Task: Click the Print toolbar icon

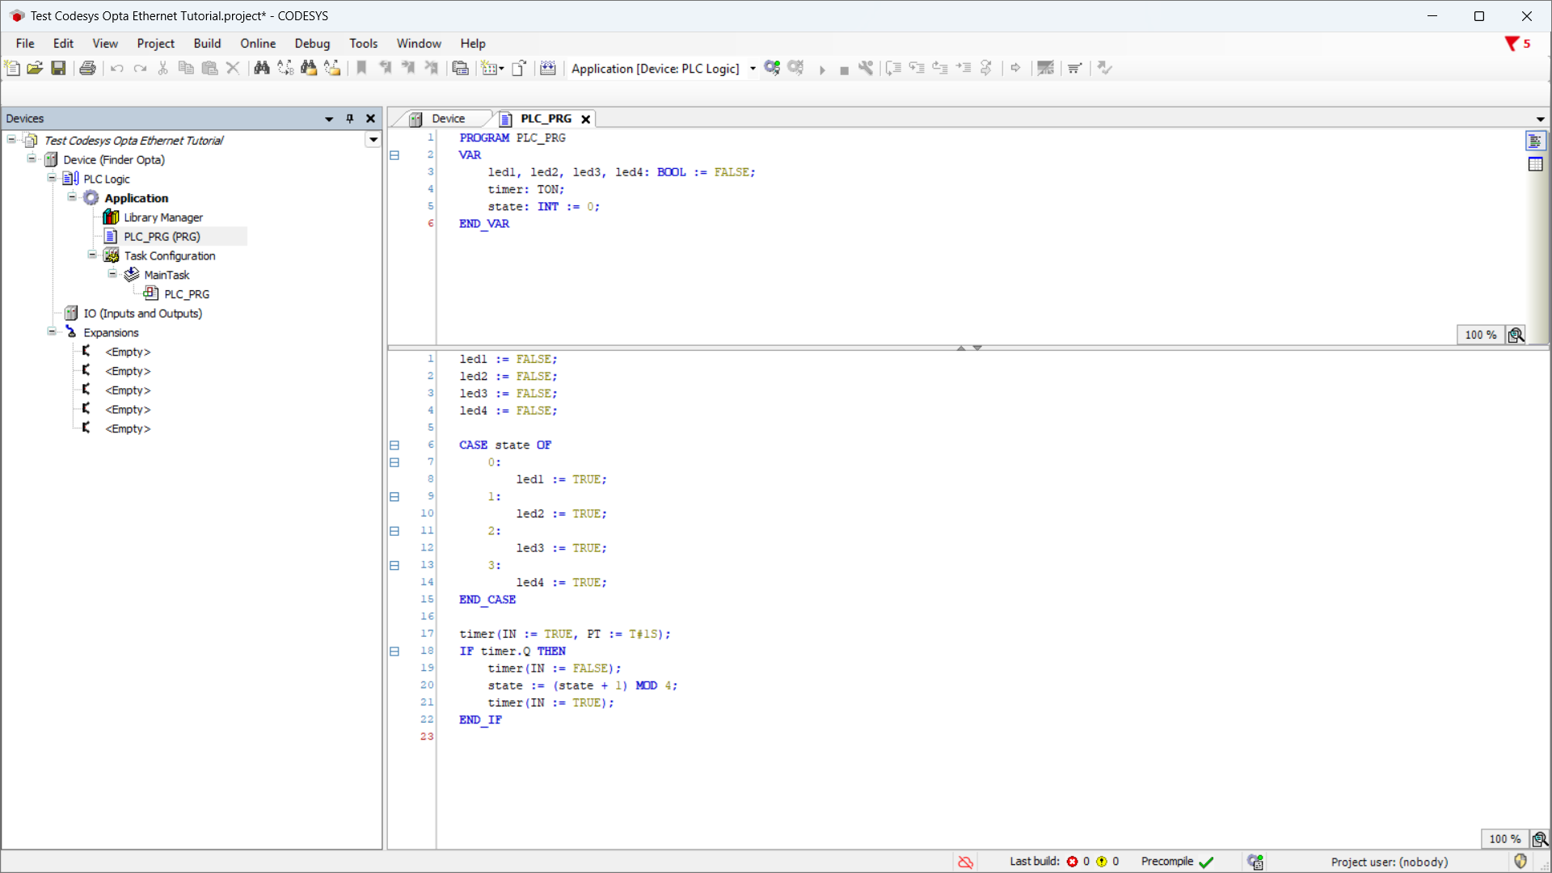Action: [87, 68]
